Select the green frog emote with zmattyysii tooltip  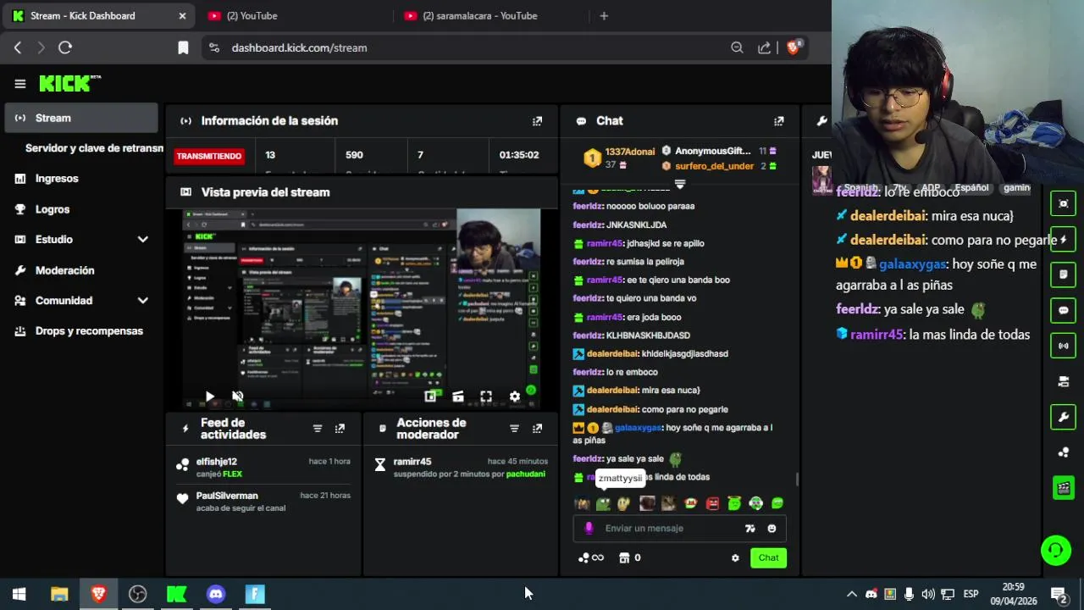[603, 504]
